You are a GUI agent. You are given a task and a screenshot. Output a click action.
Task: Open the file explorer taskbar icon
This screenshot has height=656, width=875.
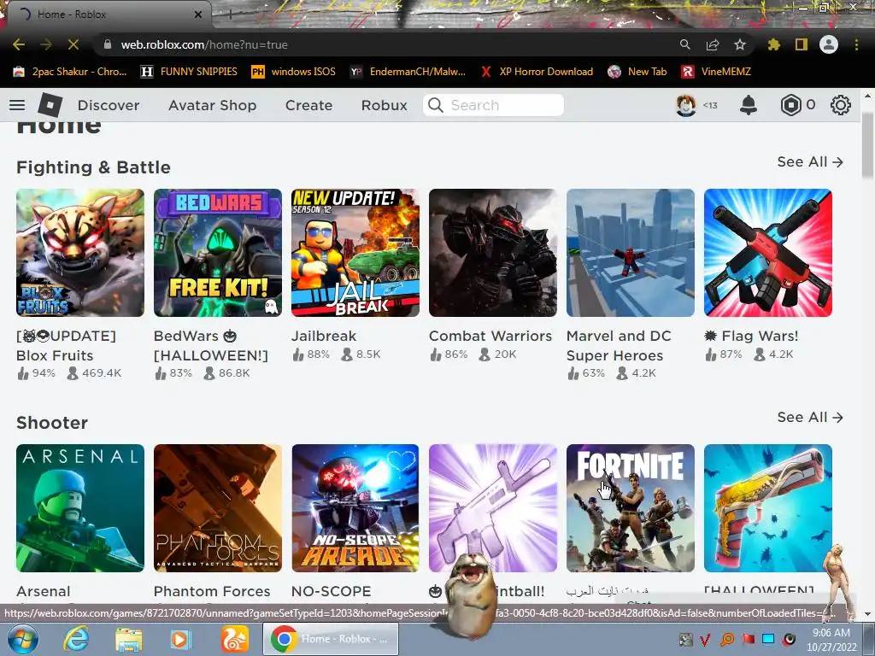coord(129,639)
